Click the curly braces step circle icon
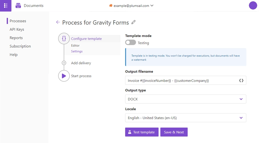This screenshot has height=143, width=259. [64, 39]
